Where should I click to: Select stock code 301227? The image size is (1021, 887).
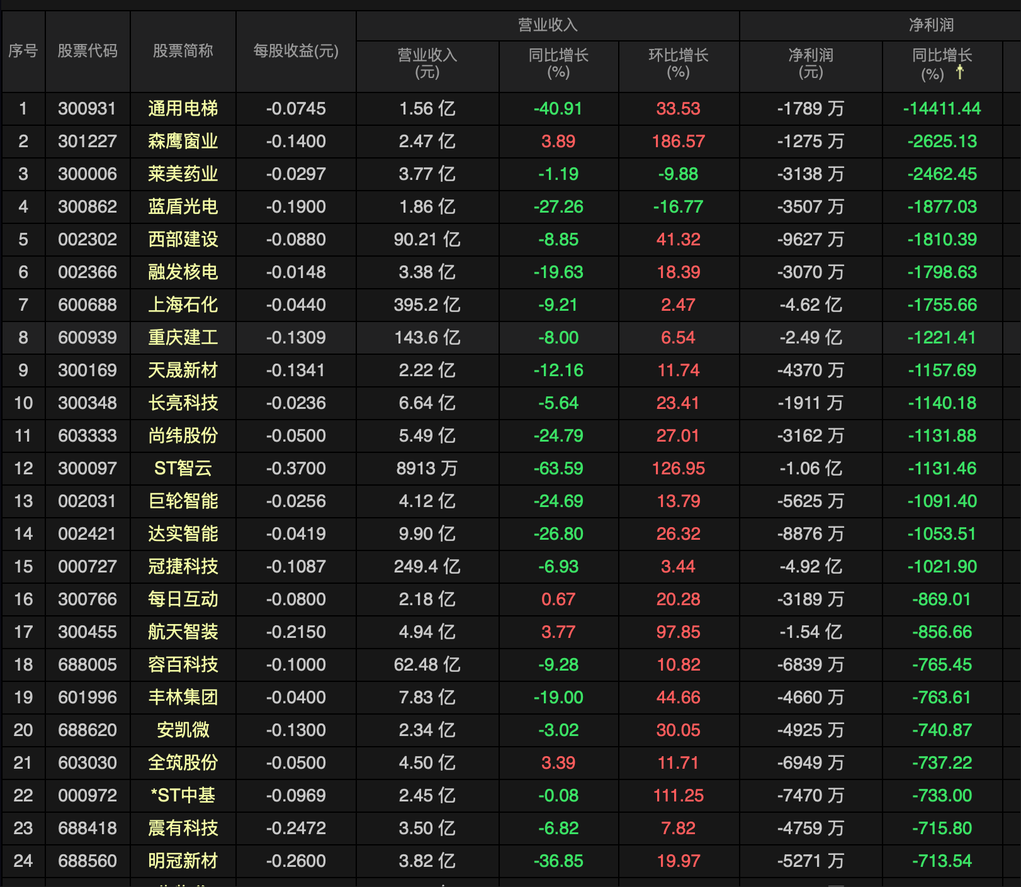(x=87, y=142)
